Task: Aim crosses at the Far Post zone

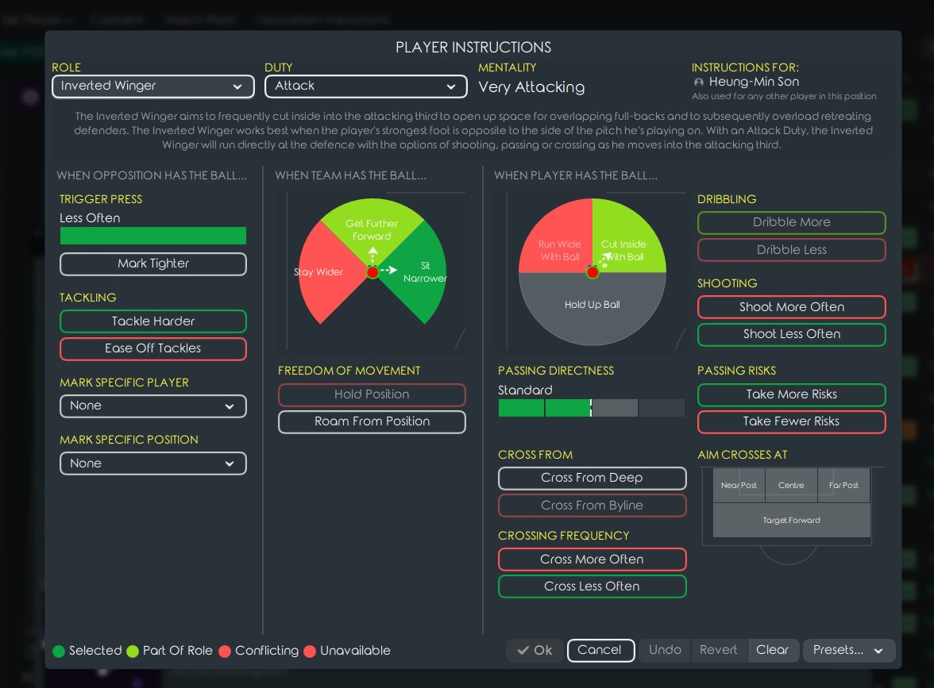Action: 843,485
